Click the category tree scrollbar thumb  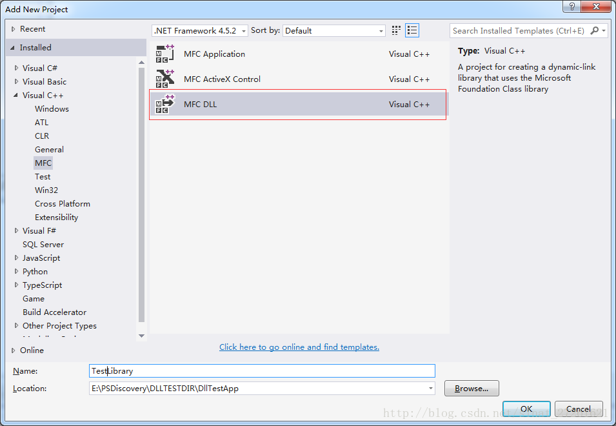click(x=141, y=195)
